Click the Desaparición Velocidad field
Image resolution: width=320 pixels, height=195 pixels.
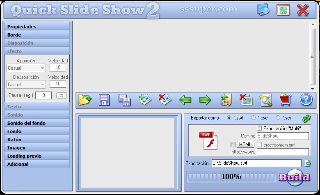pyautogui.click(x=58, y=84)
